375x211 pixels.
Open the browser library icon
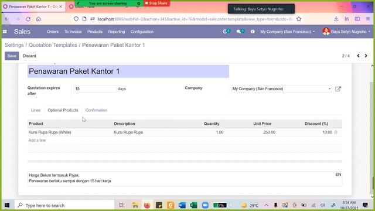coord(347,19)
